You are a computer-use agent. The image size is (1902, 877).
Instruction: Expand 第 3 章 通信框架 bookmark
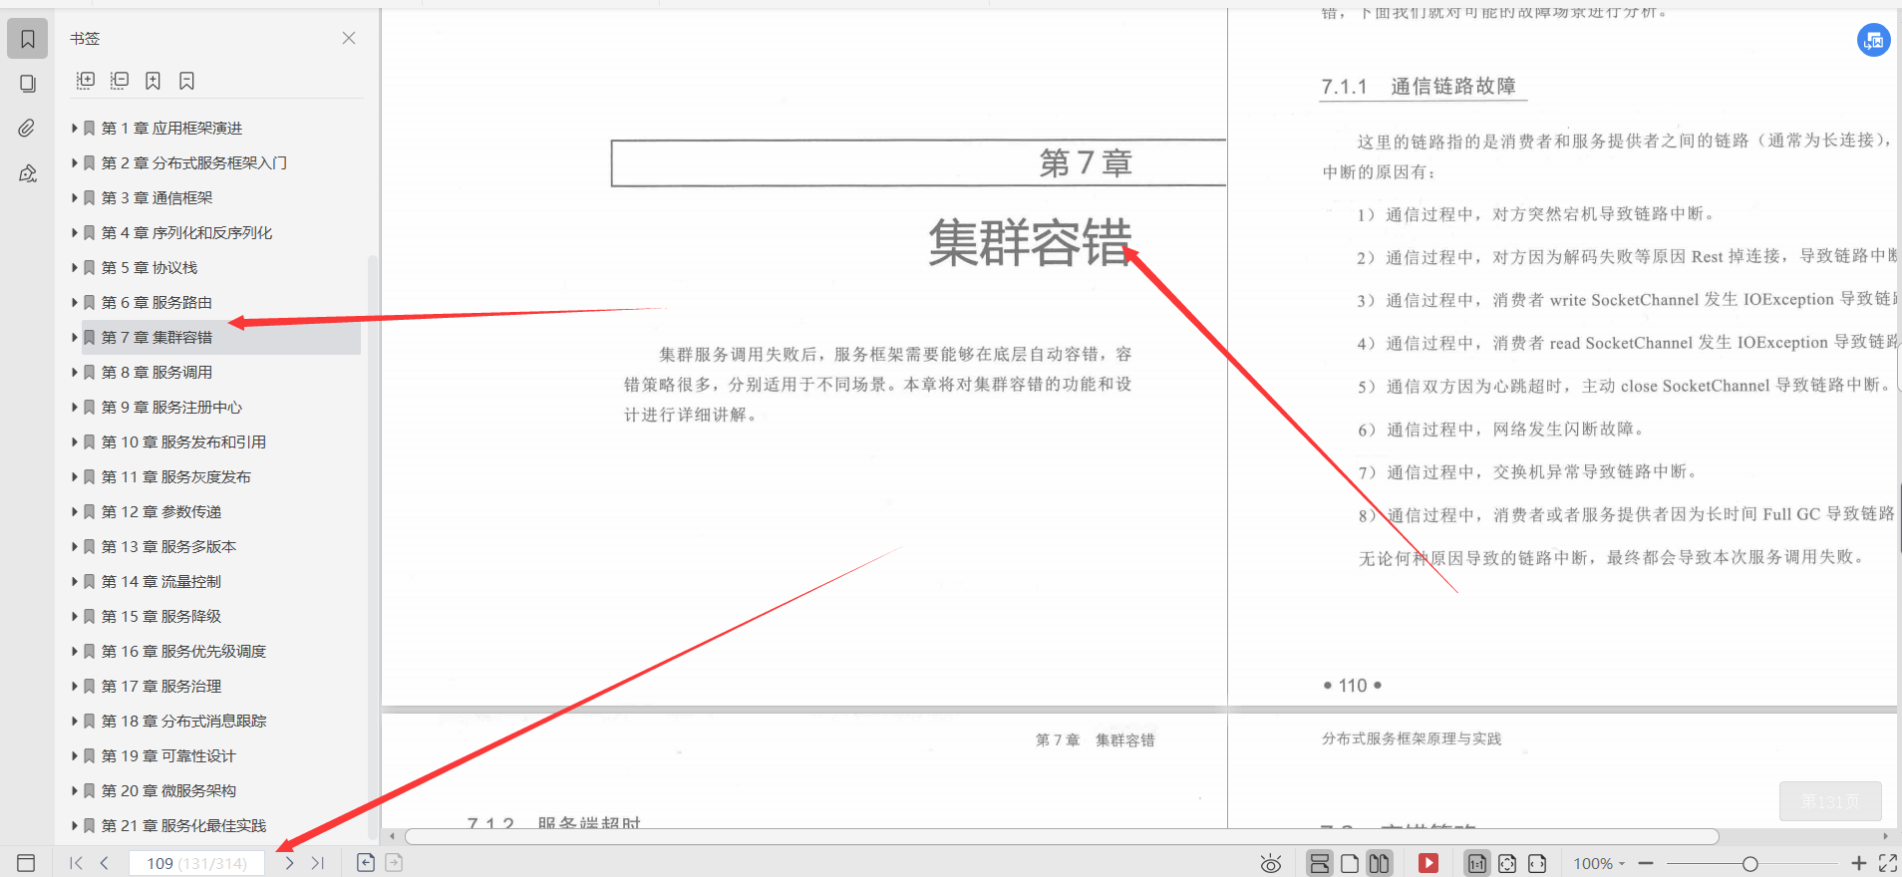coord(75,198)
